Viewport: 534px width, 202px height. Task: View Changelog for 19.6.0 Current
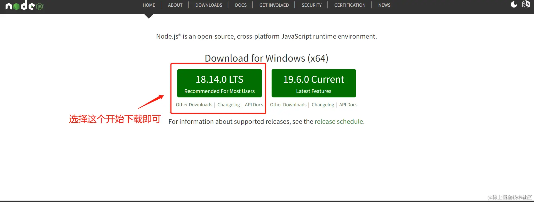[323, 105]
